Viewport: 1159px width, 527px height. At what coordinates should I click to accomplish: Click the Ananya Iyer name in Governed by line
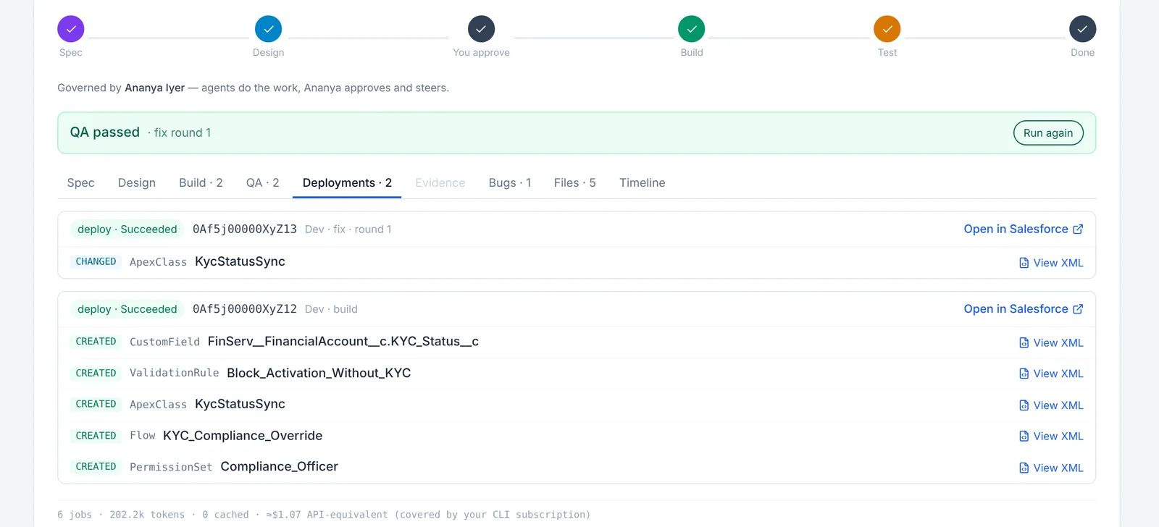154,88
